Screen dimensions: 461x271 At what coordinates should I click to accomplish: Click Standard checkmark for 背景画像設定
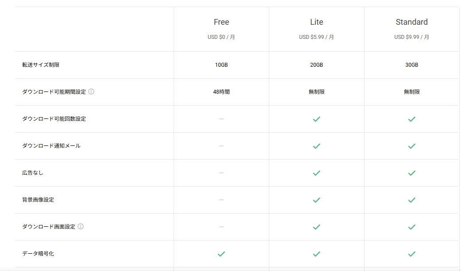411,200
